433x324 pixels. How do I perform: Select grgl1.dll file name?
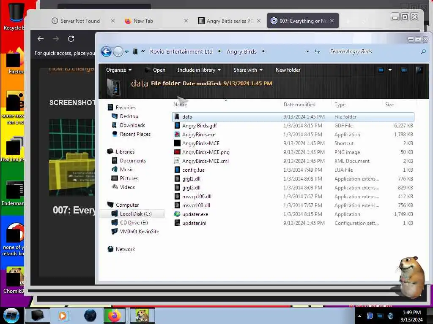(191, 179)
